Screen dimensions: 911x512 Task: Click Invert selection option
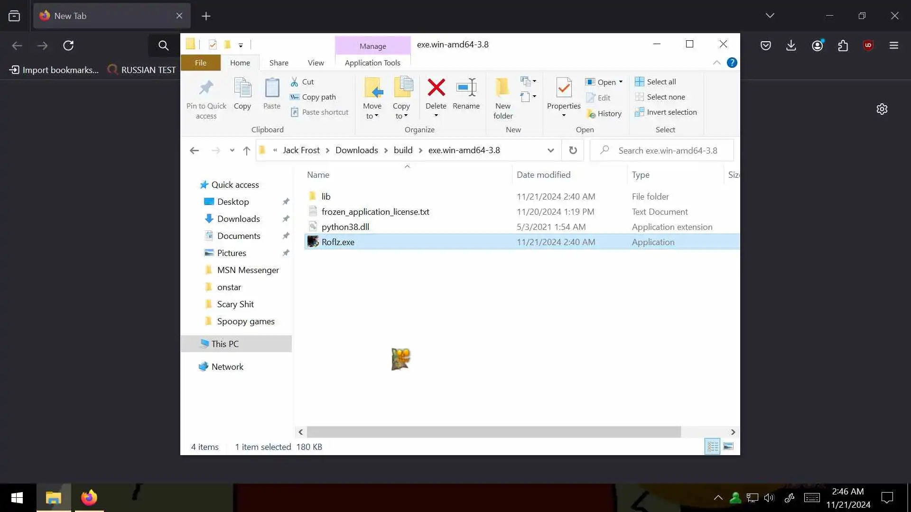coord(666,112)
